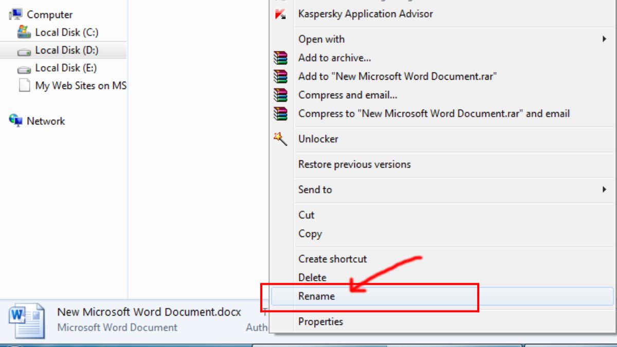Click the WinRAR icon beside Add to "New Microsoft Word Document.rar"

pos(280,77)
